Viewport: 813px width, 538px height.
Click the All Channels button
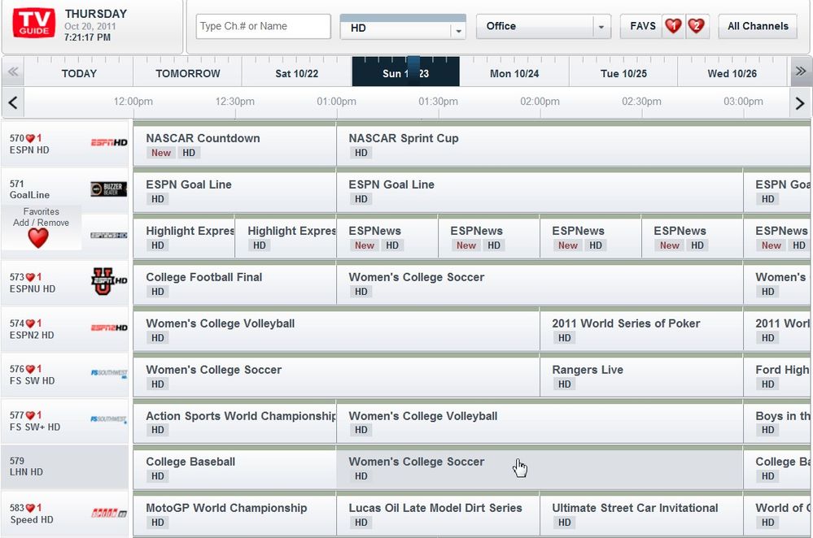pyautogui.click(x=758, y=26)
